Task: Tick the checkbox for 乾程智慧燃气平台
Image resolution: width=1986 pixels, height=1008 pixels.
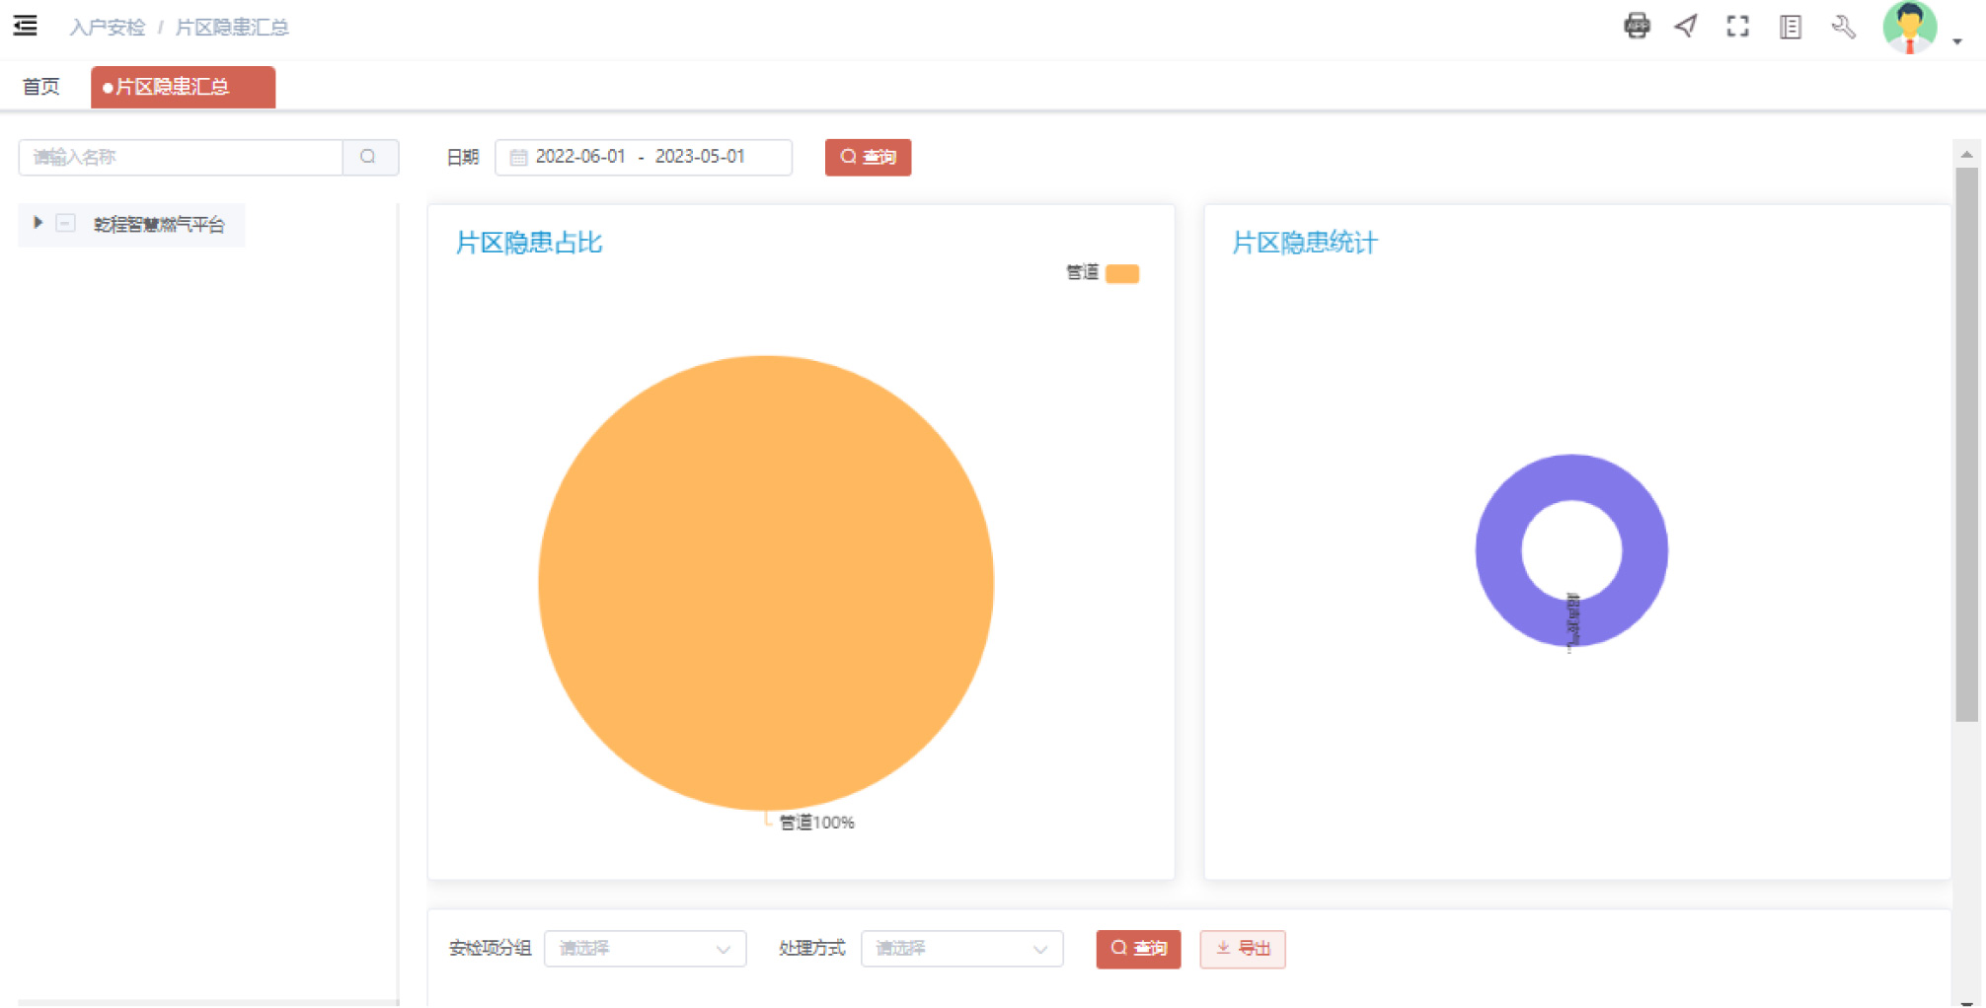Action: pyautogui.click(x=66, y=224)
